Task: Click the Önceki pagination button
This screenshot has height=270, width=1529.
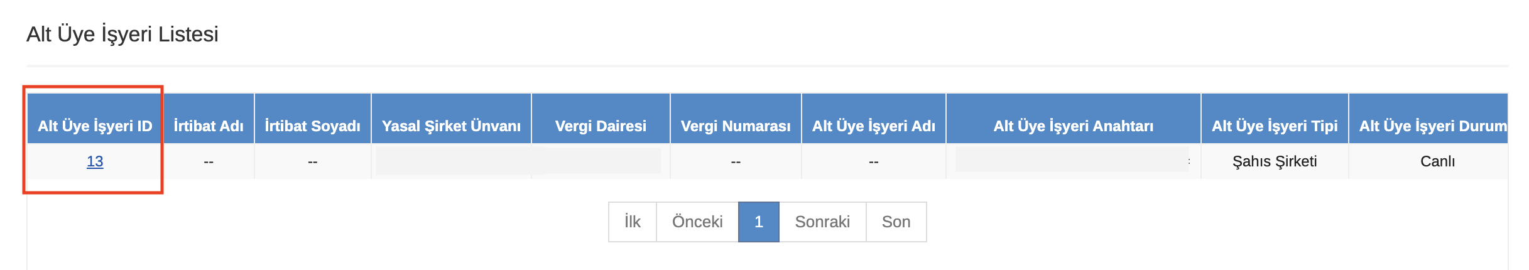Action: click(x=697, y=222)
